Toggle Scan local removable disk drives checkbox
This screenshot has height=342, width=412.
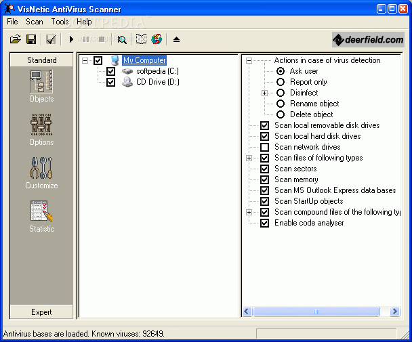(x=264, y=125)
